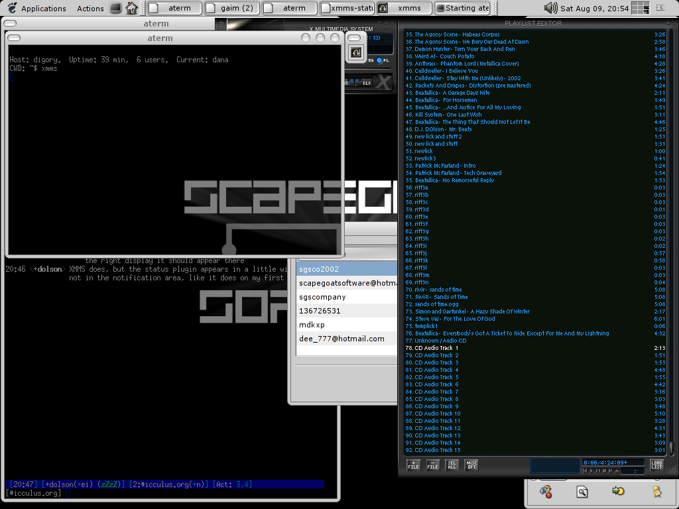Viewport: 679px width, 509px height.
Task: Click the blue-cone-and-red-ball icon in the bottom window
Action: pyautogui.click(x=546, y=491)
